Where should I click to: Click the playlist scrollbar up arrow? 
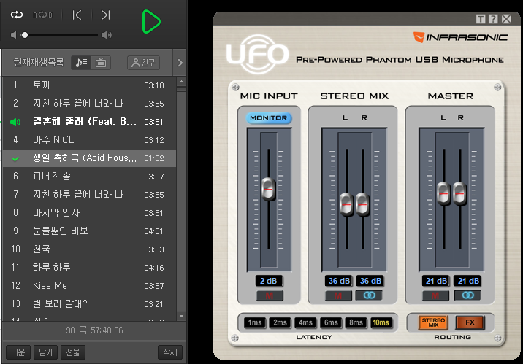click(x=181, y=82)
